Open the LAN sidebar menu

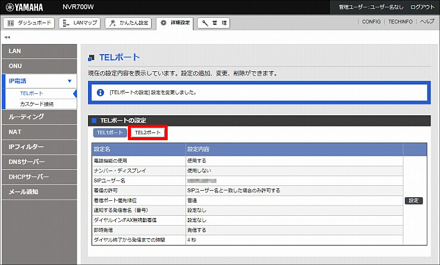tap(39, 51)
